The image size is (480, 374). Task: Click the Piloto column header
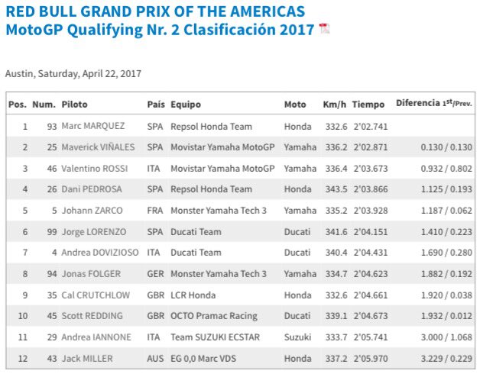(x=74, y=105)
